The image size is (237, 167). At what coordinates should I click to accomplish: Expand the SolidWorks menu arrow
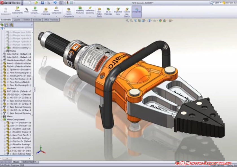pos(22,3)
